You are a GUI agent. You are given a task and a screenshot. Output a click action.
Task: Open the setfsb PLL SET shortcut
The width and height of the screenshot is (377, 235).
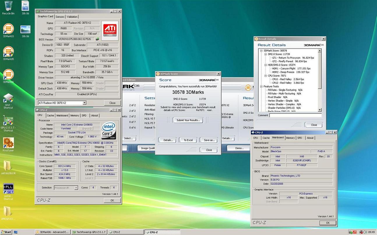(8, 191)
